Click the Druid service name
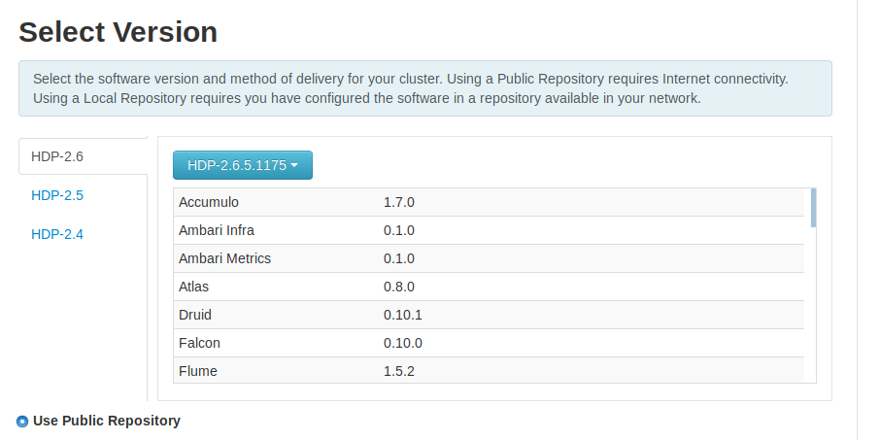 point(194,315)
